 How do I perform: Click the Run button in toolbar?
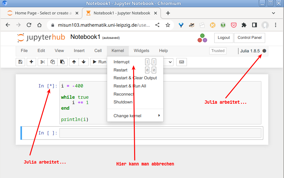pyautogui.click(x=99, y=62)
